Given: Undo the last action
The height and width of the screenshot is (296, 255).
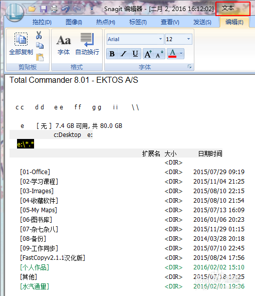Looking at the screenshot, I should [66, 9].
